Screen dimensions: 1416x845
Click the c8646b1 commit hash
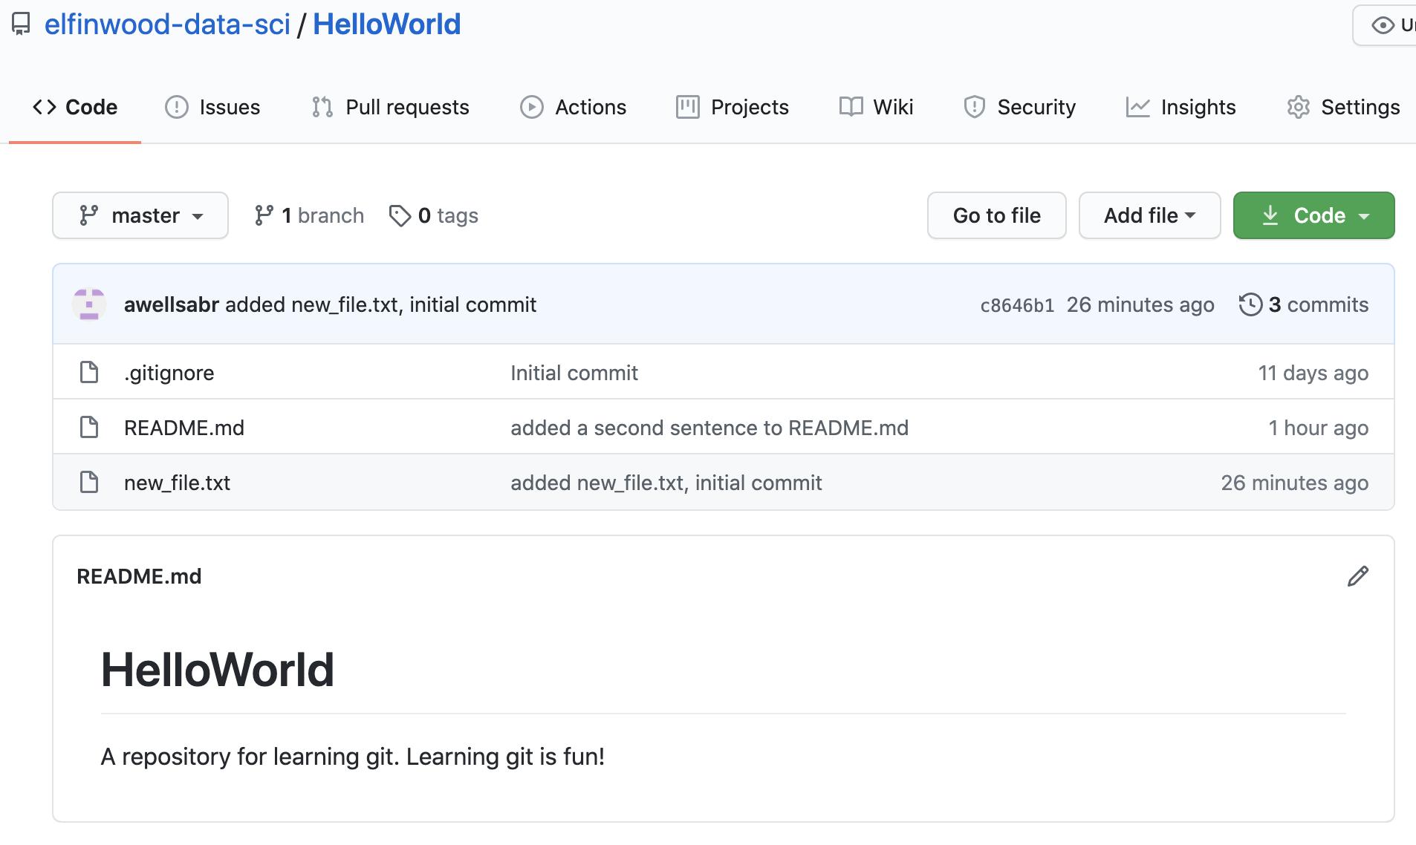(x=1016, y=305)
